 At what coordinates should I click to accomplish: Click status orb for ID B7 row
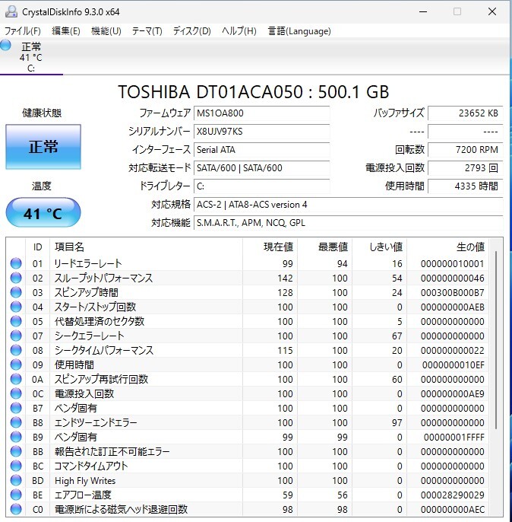[16, 408]
